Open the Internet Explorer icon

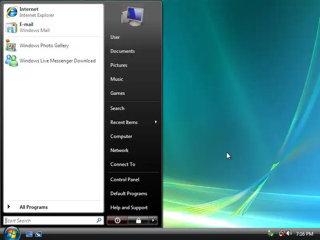click(x=12, y=12)
